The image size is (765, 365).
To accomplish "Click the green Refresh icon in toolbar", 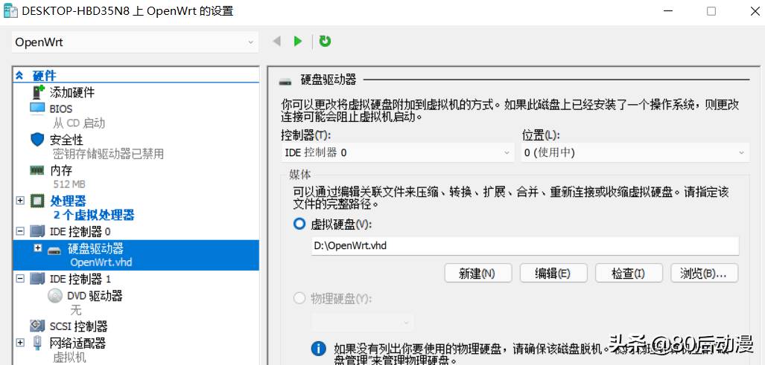I will click(x=325, y=42).
